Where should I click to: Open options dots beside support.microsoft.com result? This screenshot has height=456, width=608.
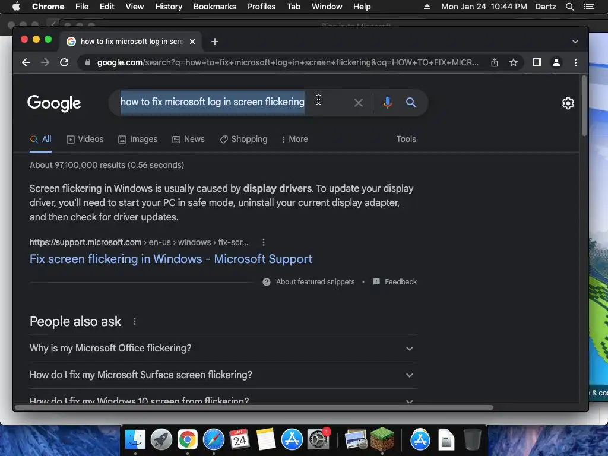click(264, 242)
